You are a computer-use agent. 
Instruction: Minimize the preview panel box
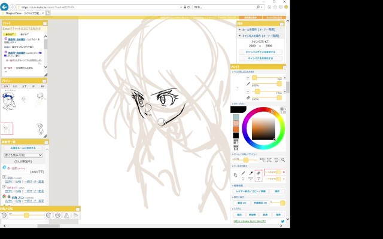click(x=44, y=81)
